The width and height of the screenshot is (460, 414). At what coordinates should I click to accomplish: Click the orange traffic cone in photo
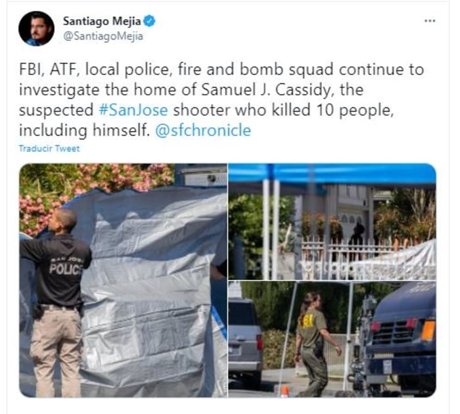pos(284,391)
